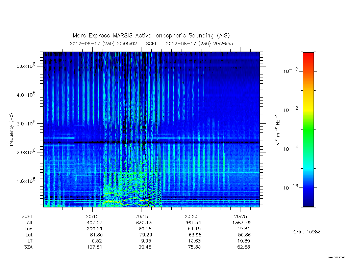Click the 20:15 SCET time label

pyautogui.click(x=142, y=217)
